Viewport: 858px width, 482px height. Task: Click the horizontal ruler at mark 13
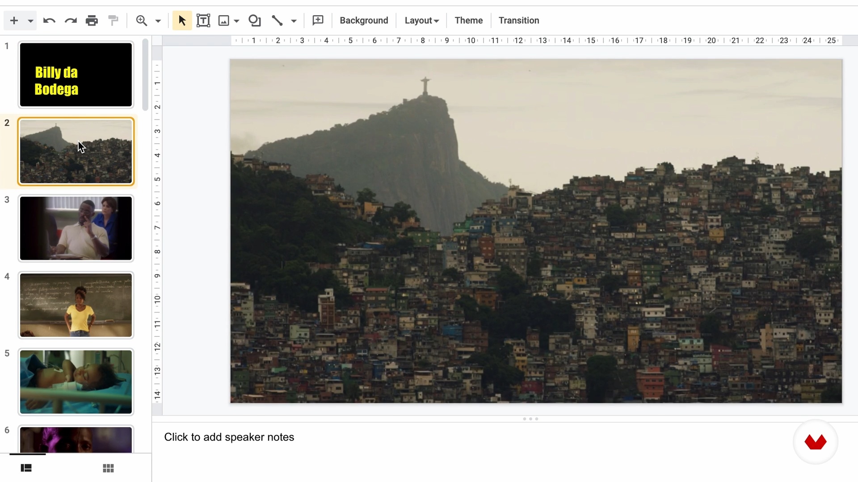coord(543,41)
